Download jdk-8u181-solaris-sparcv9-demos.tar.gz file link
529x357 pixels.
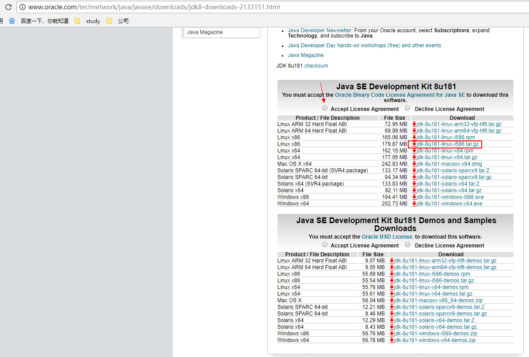pyautogui.click(x=441, y=314)
